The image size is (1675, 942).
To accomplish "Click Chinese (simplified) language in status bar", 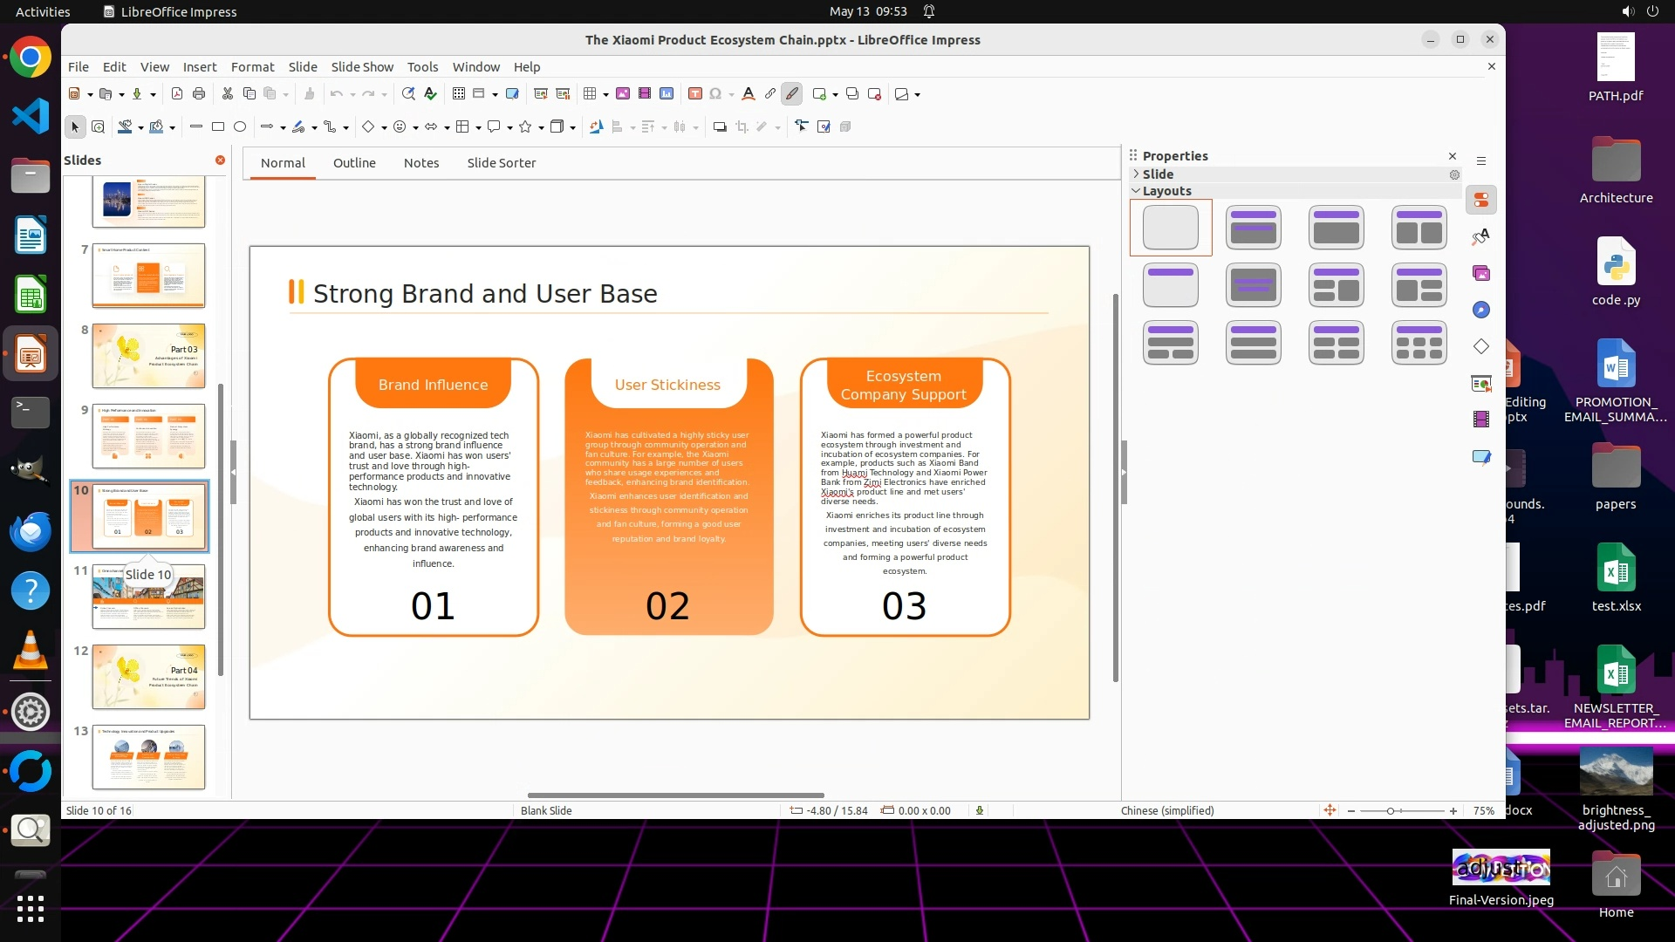I will click(1167, 810).
